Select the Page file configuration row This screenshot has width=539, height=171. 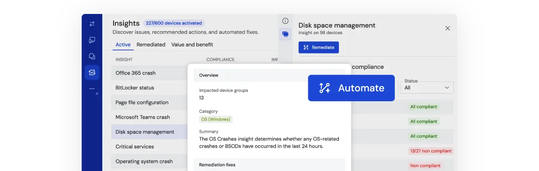[150, 102]
